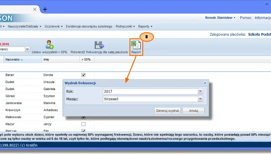Click the Nazwisko column sort arrow

[x=22, y=60]
